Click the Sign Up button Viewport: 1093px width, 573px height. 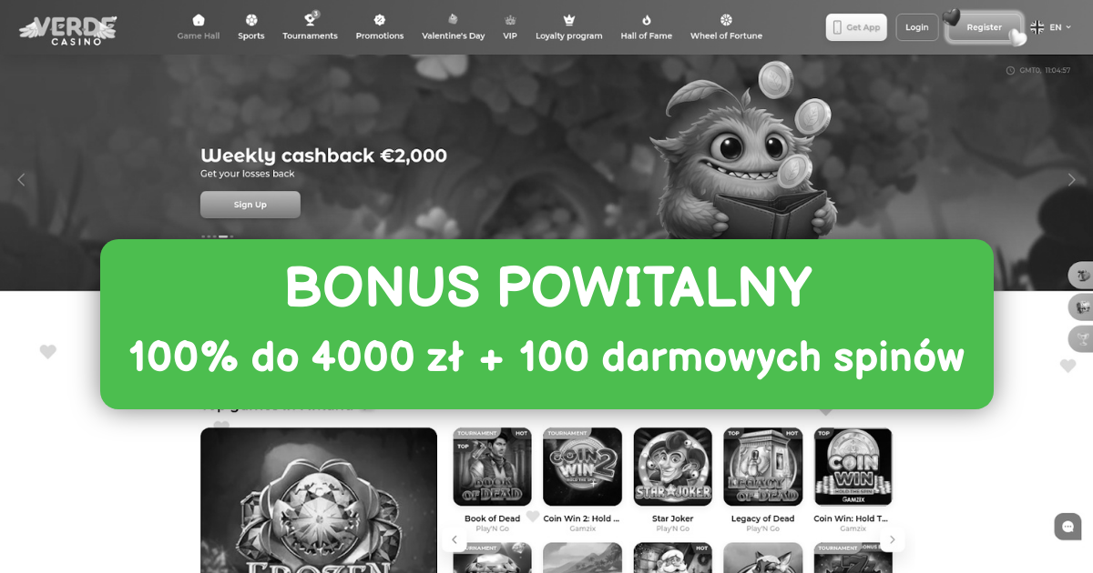(x=250, y=205)
